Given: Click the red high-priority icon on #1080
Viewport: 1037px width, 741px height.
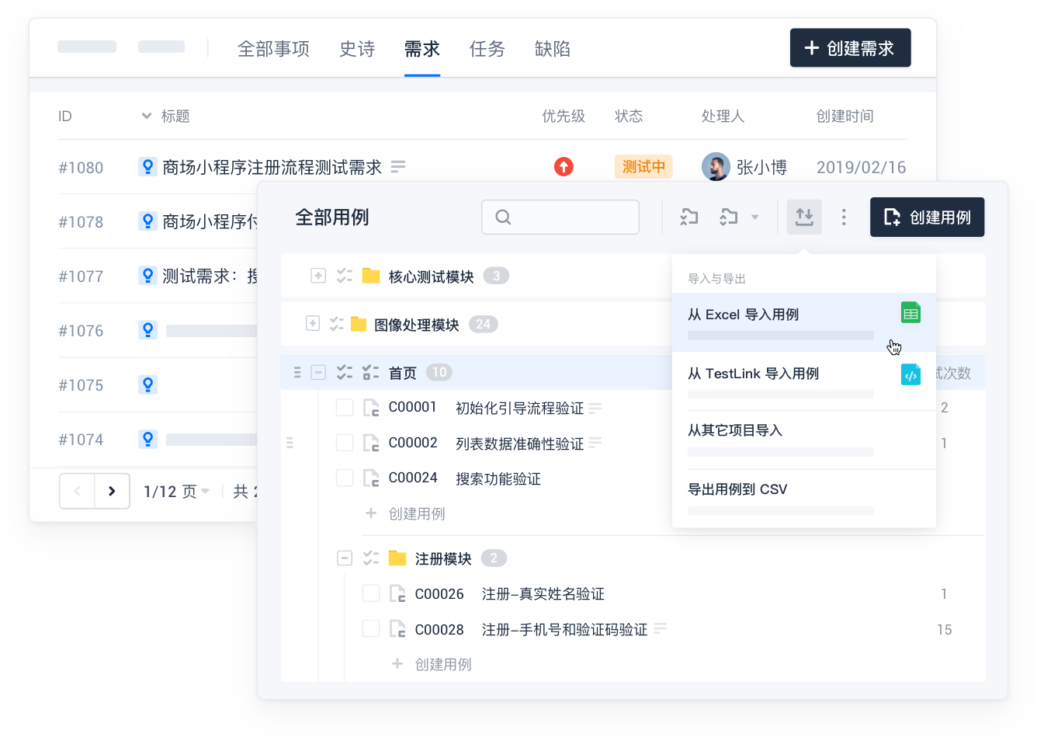Looking at the screenshot, I should click(564, 167).
